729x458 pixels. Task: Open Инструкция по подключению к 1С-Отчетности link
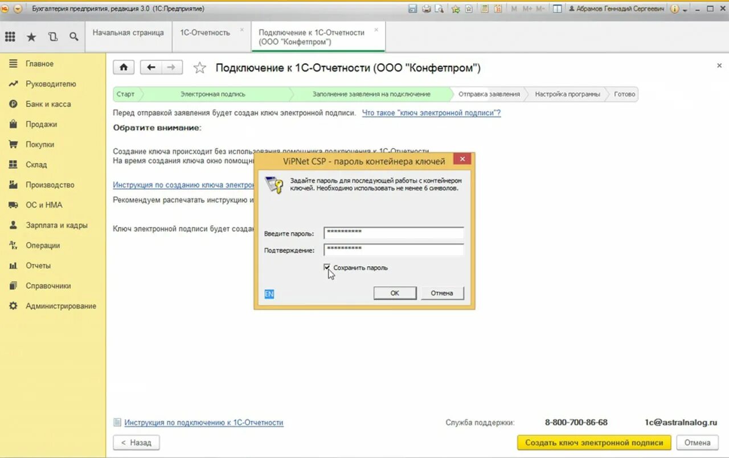pyautogui.click(x=204, y=423)
